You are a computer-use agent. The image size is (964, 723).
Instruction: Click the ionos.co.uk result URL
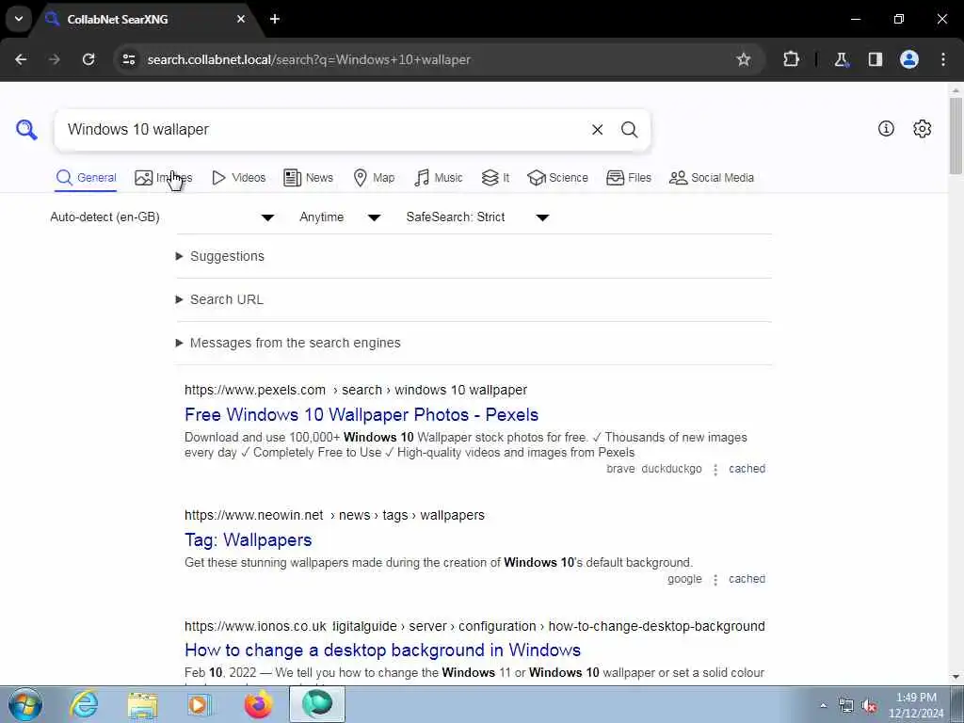[x=474, y=626]
